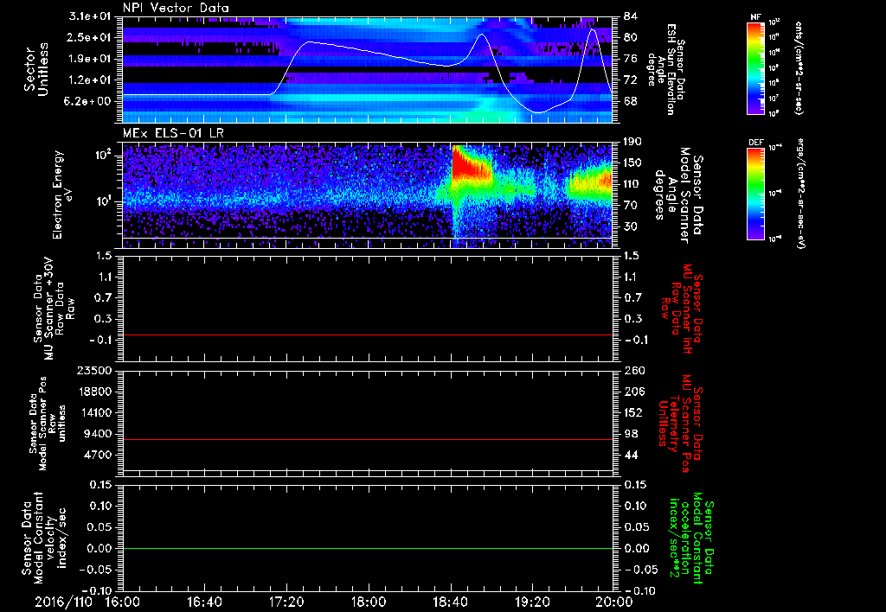Click the 260 telemetry tick label
This screenshot has height=612, width=886.
634,371
